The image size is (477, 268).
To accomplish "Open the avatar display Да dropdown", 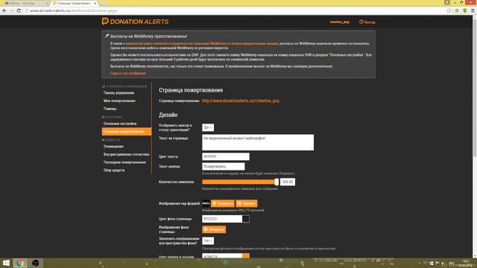I will coord(208,127).
